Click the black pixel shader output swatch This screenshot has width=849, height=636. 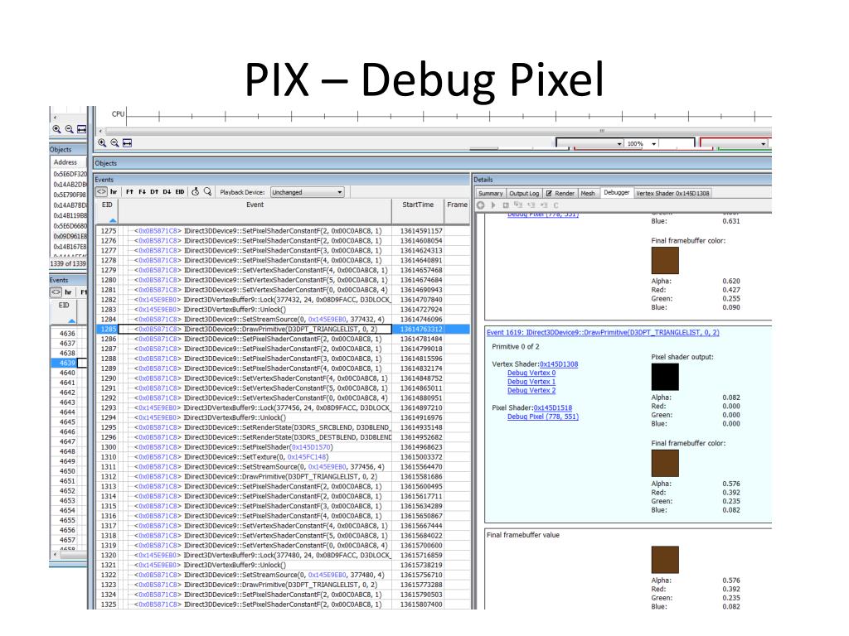coord(665,377)
